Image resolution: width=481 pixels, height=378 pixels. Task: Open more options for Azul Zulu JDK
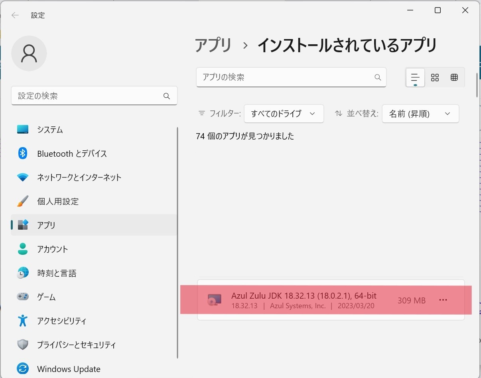pos(443,300)
